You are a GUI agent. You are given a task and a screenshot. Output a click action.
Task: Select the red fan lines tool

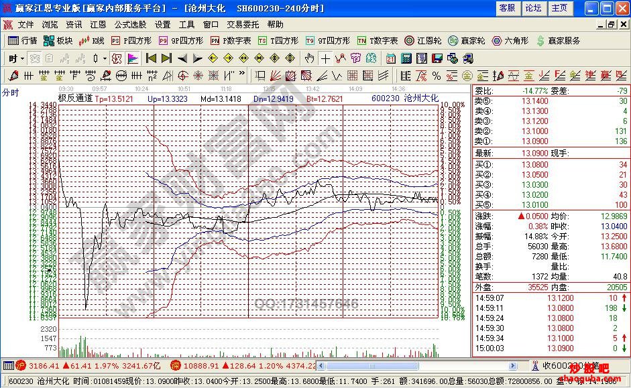click(x=276, y=76)
